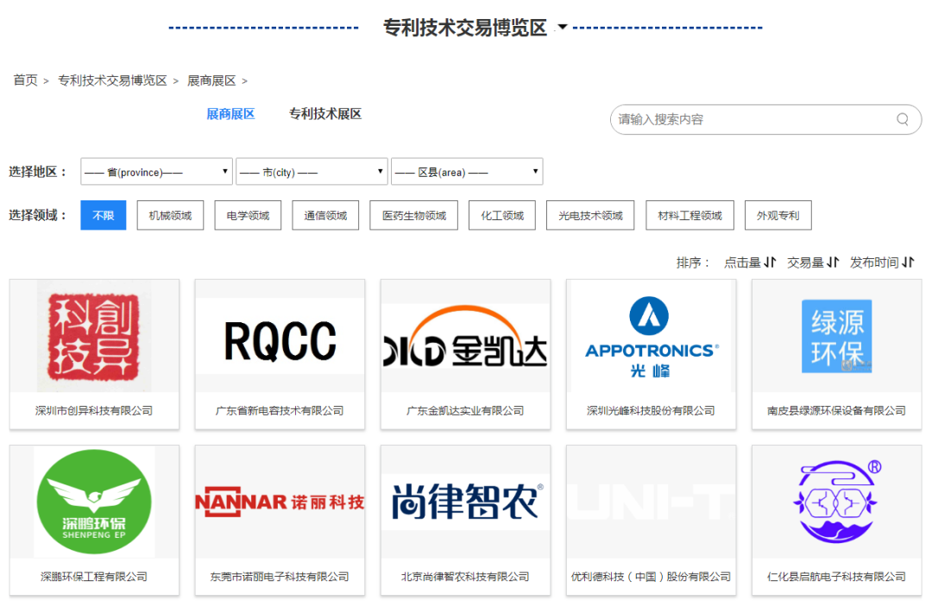Click the 交易量 sort label
Image resolution: width=932 pixels, height=601 pixels.
pos(805,263)
